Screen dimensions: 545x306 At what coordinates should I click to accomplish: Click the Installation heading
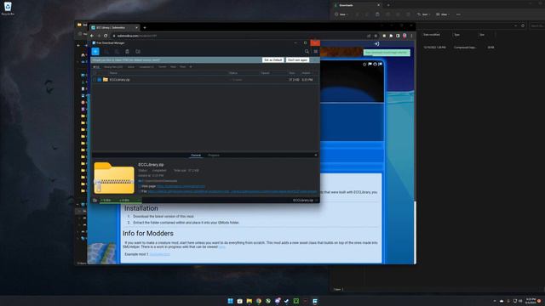pos(141,208)
